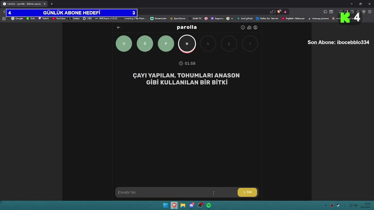The image size is (374, 210).
Task: Open Spotify from the taskbar
Action: click(x=209, y=205)
